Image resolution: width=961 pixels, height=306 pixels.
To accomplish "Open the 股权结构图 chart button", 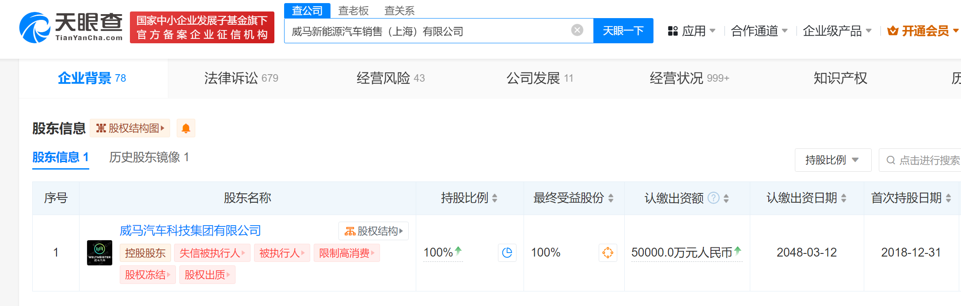I will coord(130,128).
